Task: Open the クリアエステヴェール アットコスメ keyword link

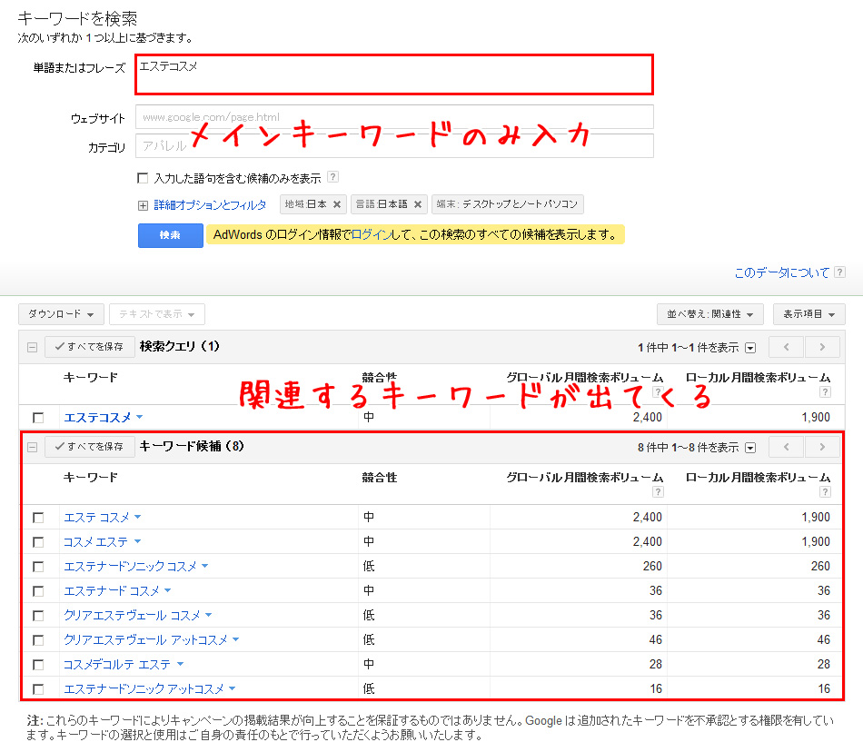Action: coord(145,640)
